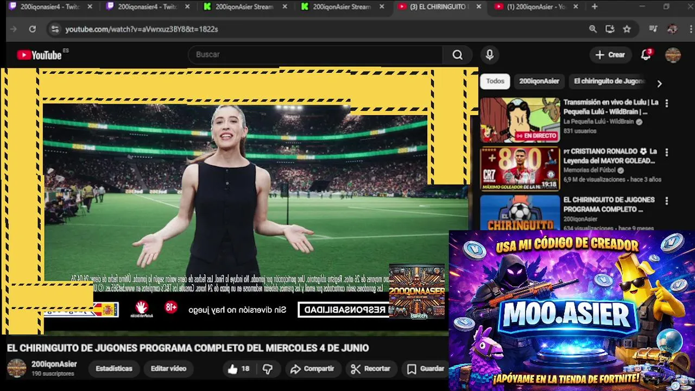Image resolution: width=695 pixels, height=391 pixels.
Task: Select the El chiringuito de Jugones chip
Action: pos(609,81)
